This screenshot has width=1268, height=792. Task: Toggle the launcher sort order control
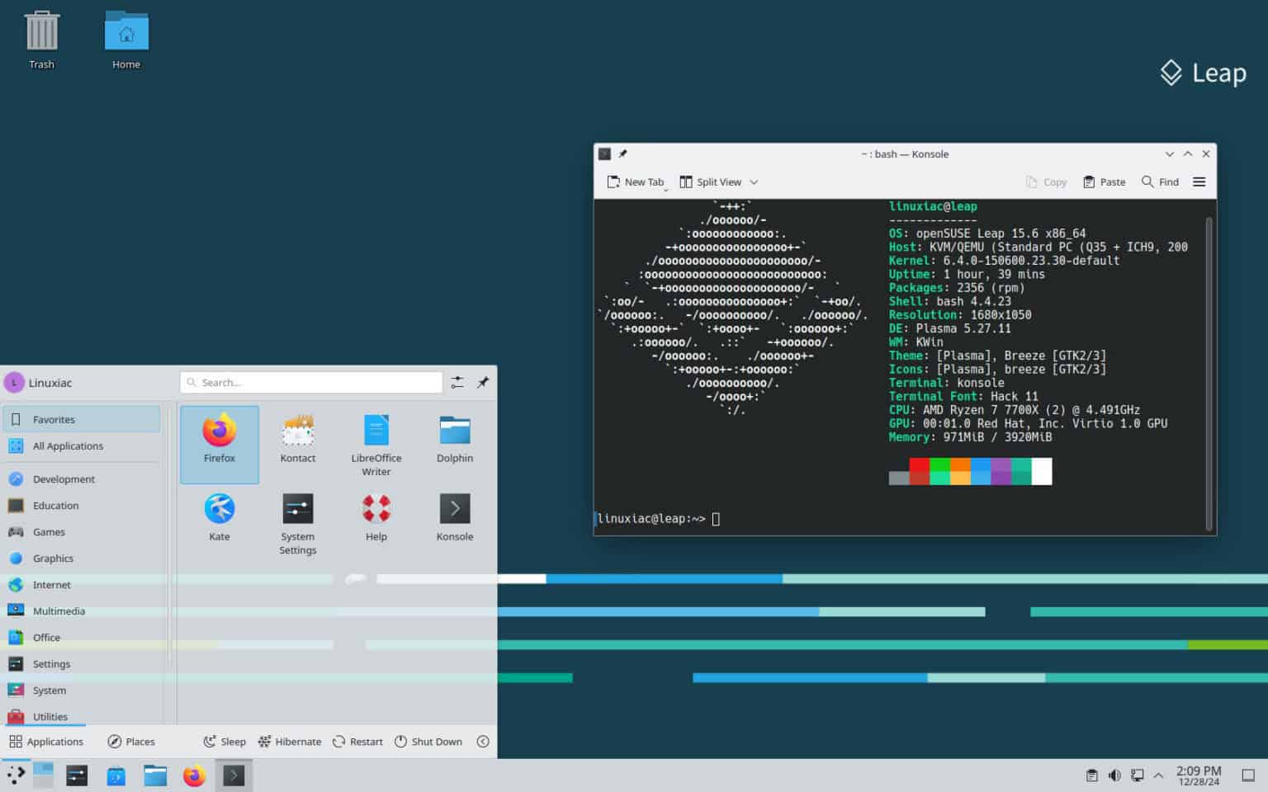click(457, 382)
